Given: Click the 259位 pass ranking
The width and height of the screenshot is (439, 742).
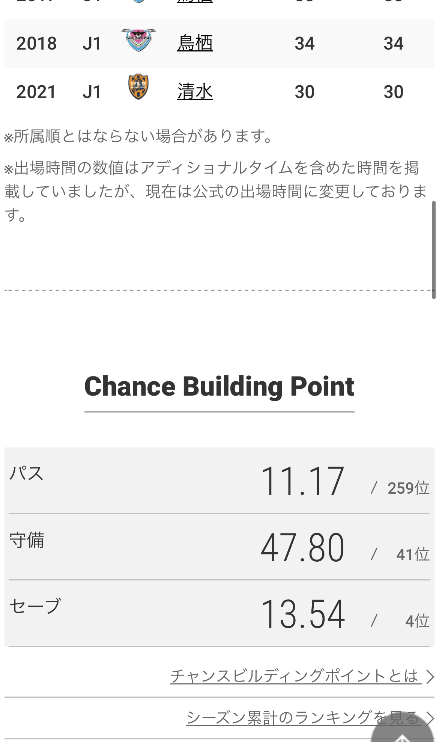Looking at the screenshot, I should pyautogui.click(x=408, y=488).
